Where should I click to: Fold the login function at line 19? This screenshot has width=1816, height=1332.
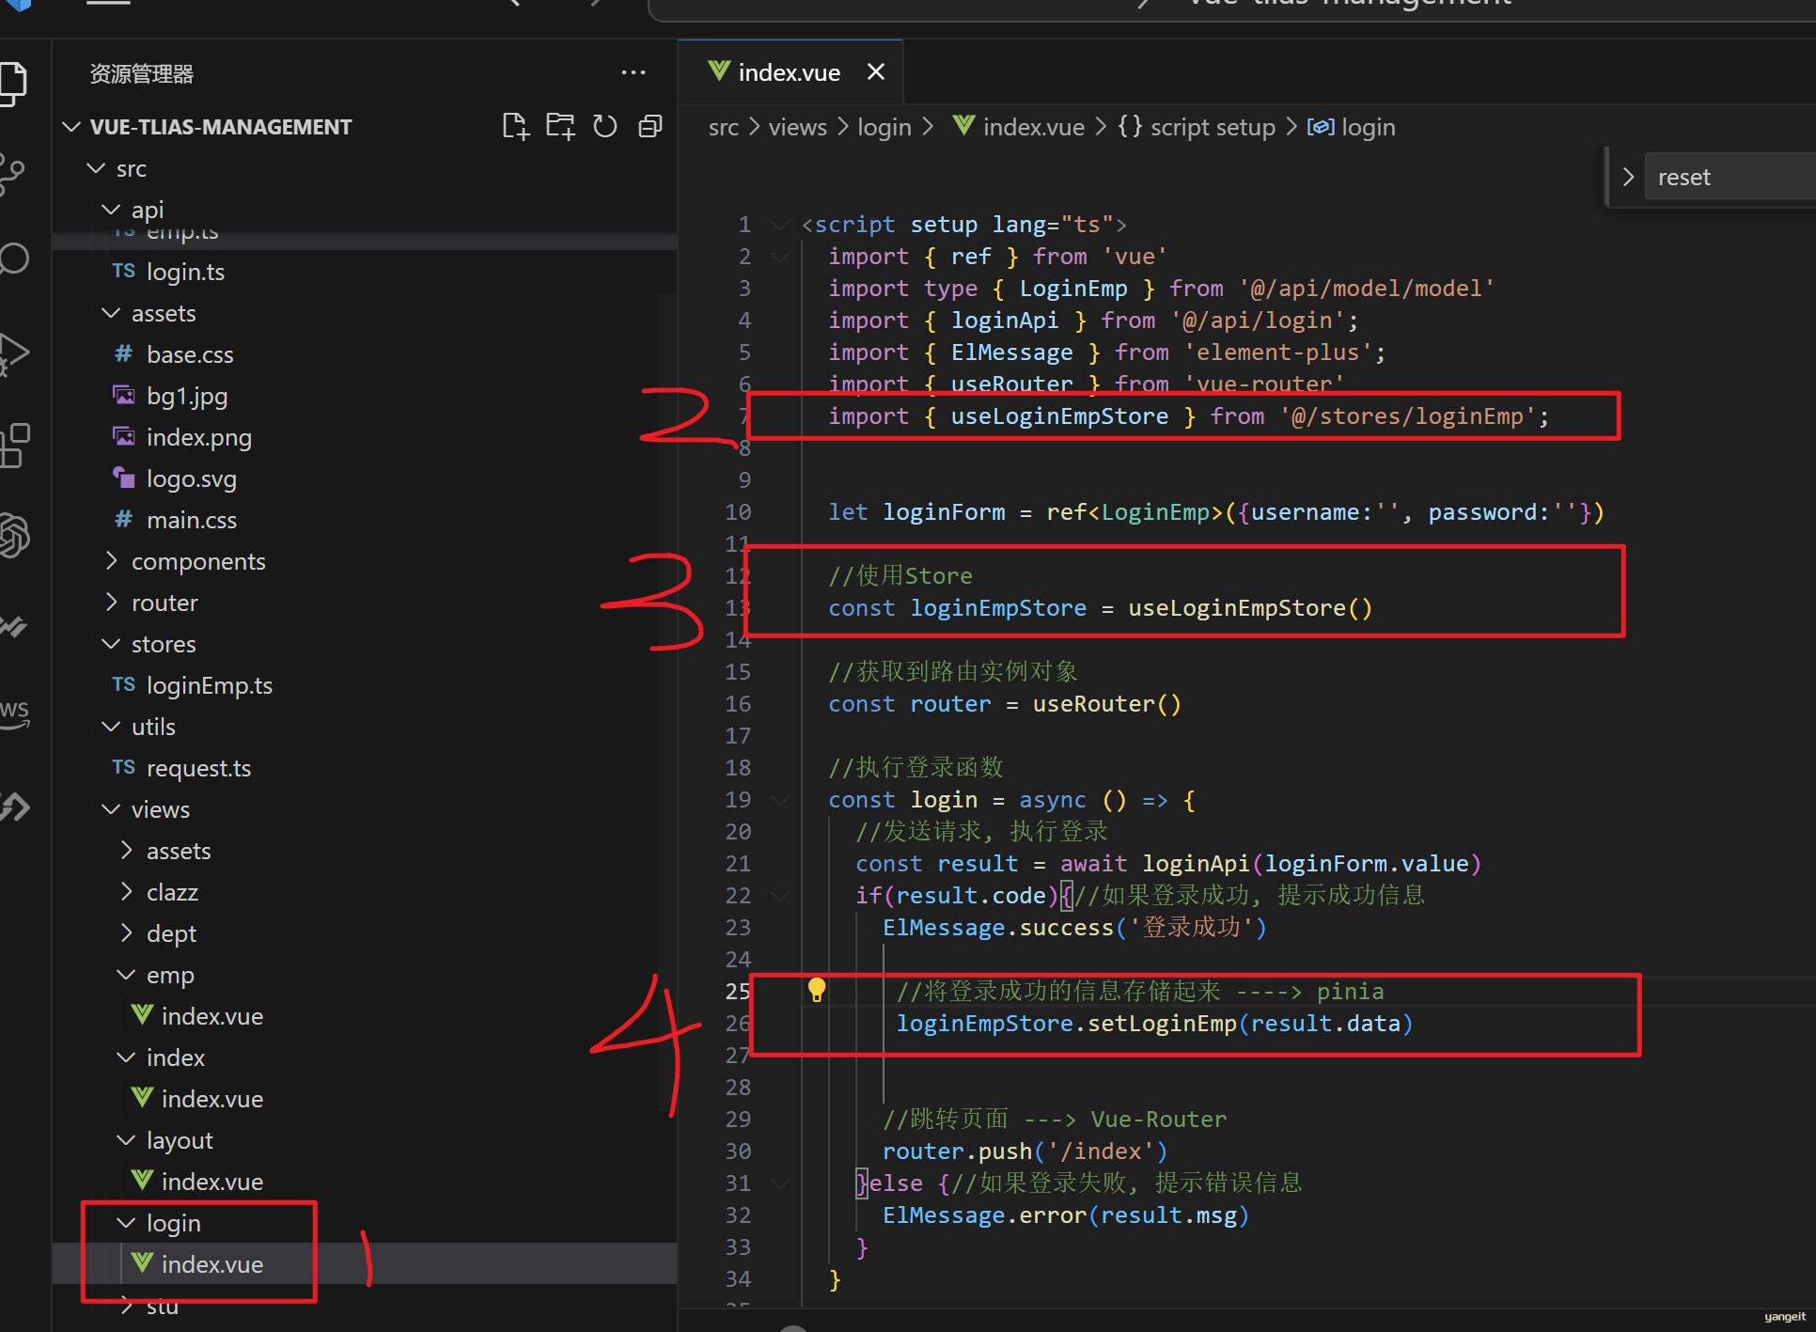click(x=779, y=800)
